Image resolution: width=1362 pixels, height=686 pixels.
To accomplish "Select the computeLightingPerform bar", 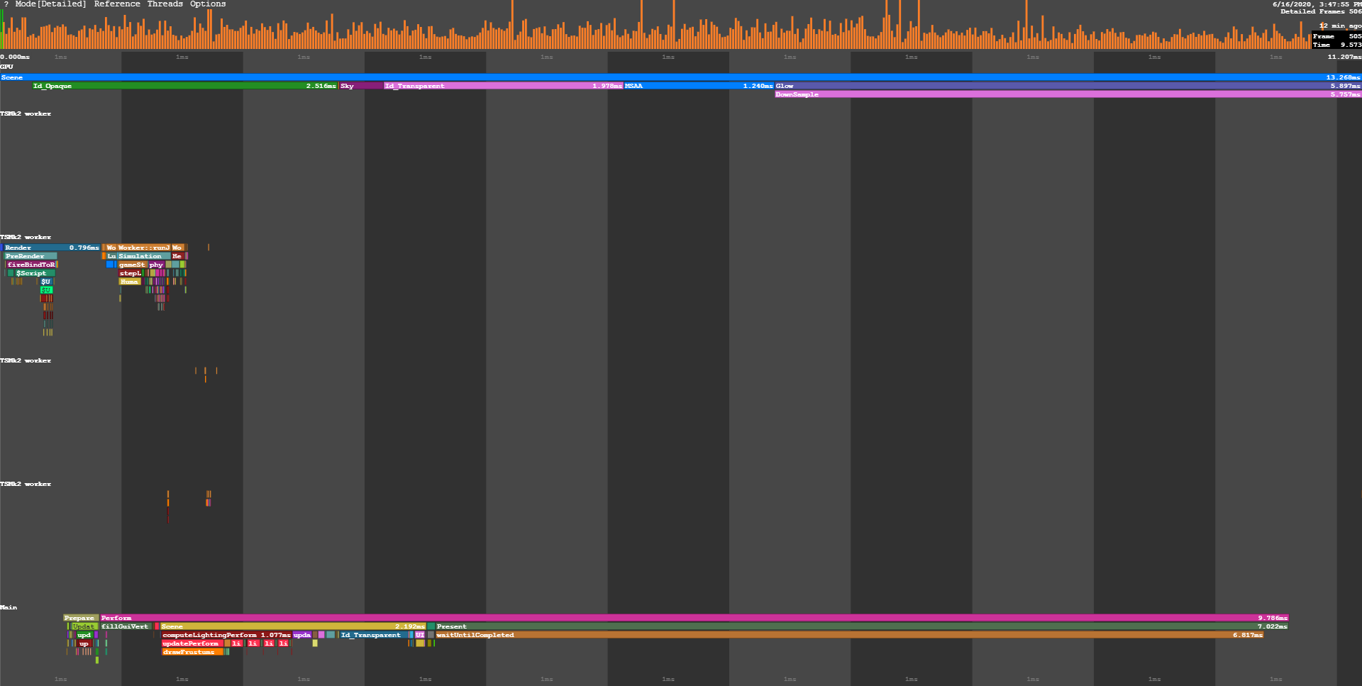I will tap(226, 635).
